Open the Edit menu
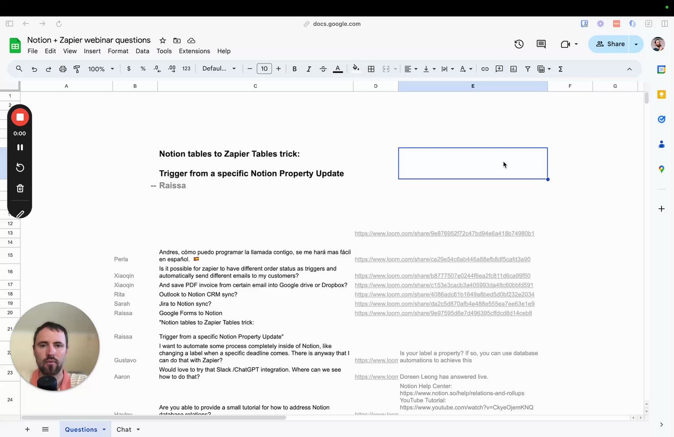 pos(51,51)
